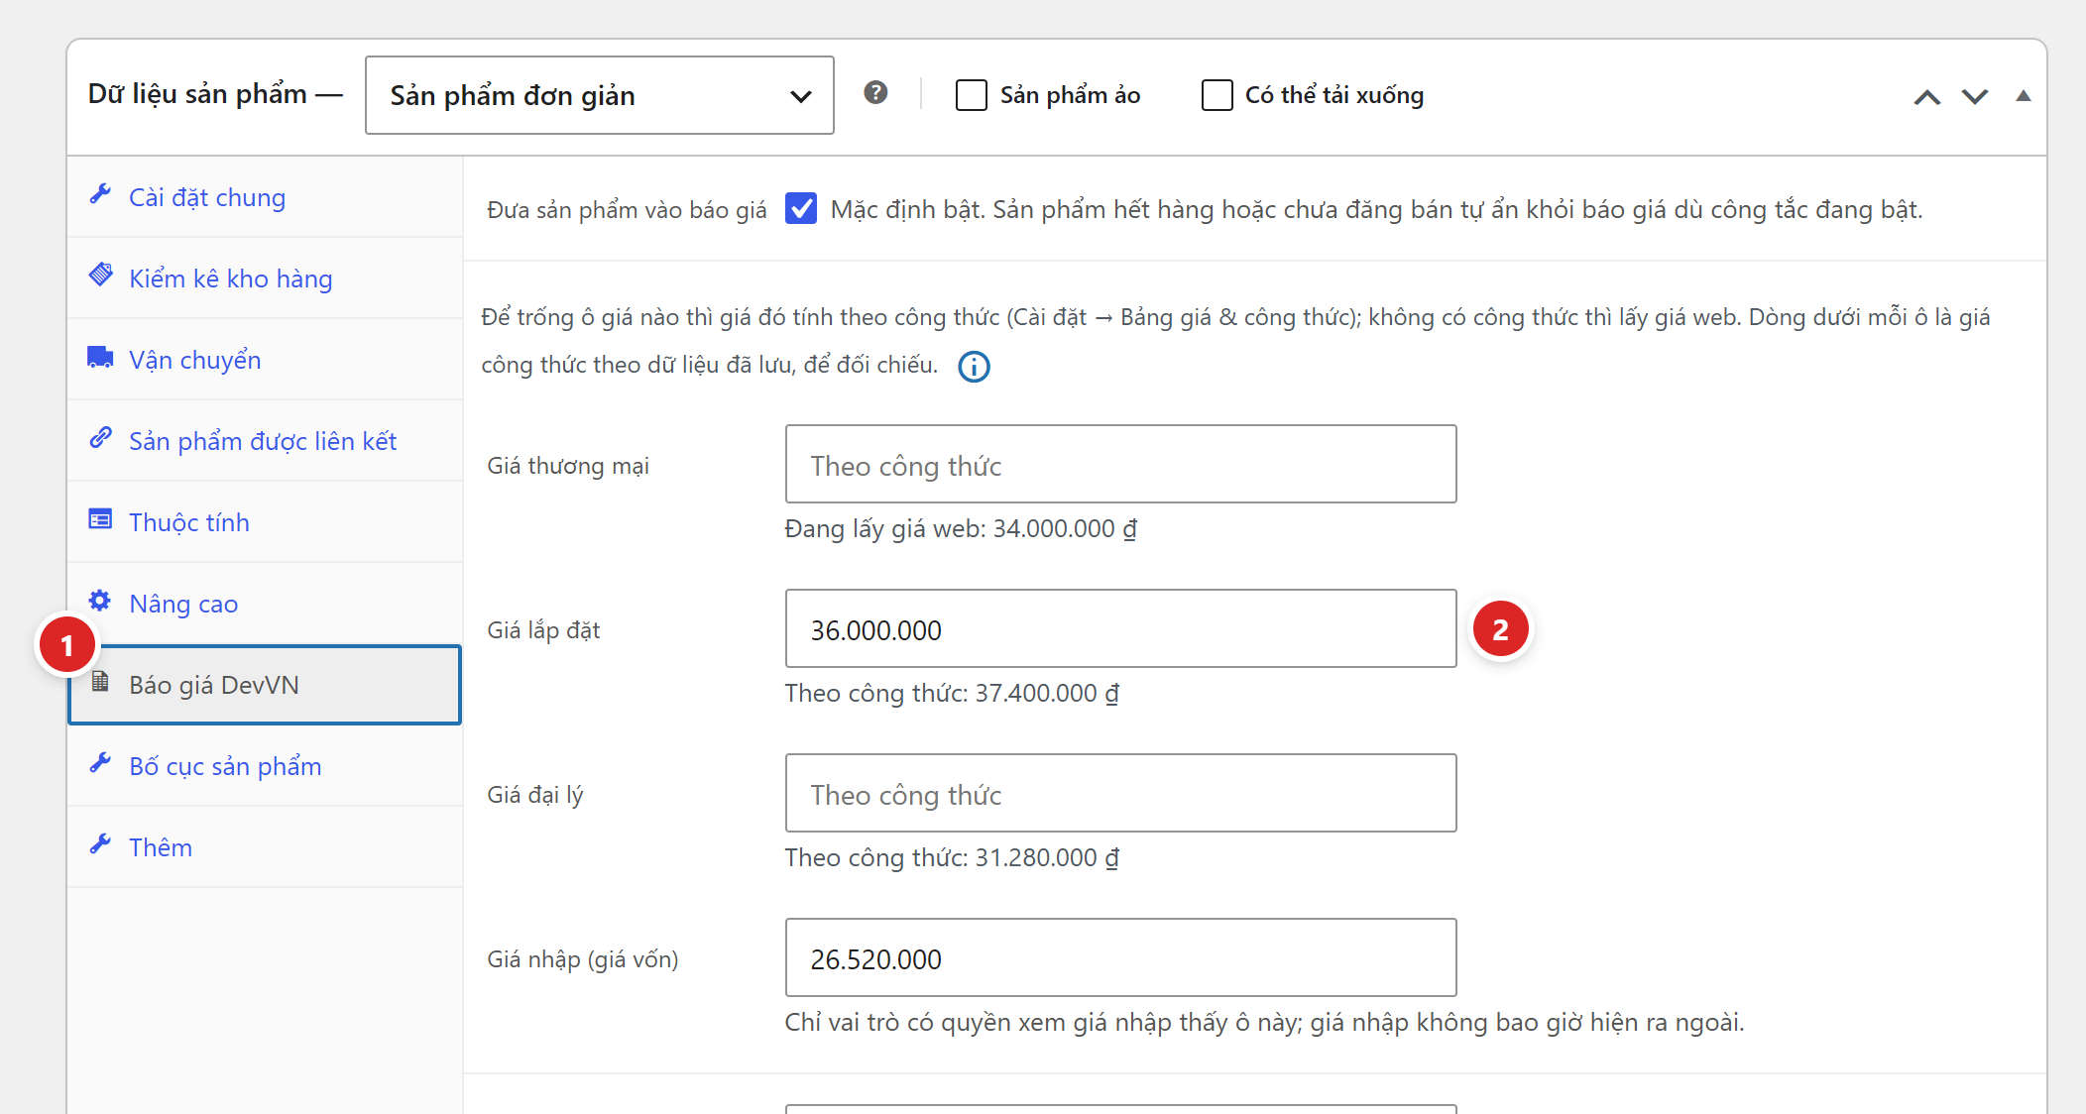Toggle the Sản phẩm ảo checkbox
Viewport: 2086px width, 1114px height.
click(972, 95)
